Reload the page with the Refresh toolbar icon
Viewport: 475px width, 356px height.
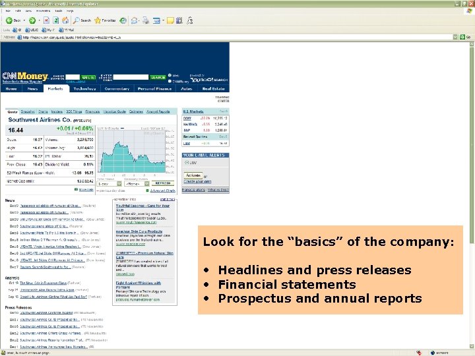[x=55, y=20]
